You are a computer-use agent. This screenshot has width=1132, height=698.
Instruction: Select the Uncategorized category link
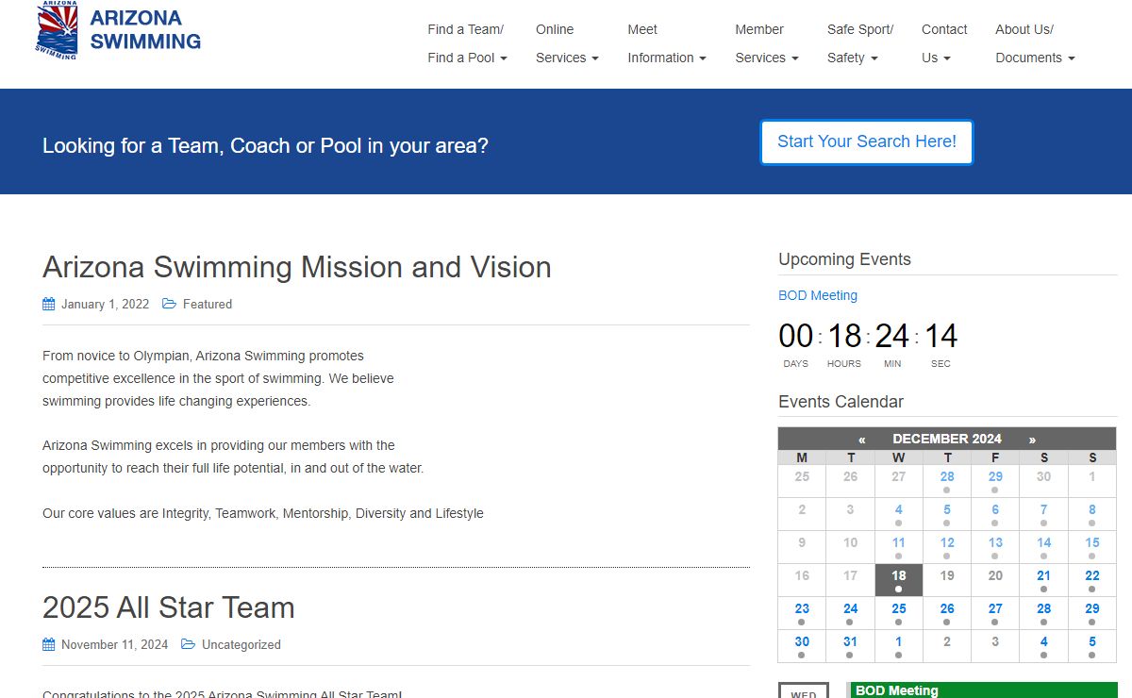coord(241,644)
